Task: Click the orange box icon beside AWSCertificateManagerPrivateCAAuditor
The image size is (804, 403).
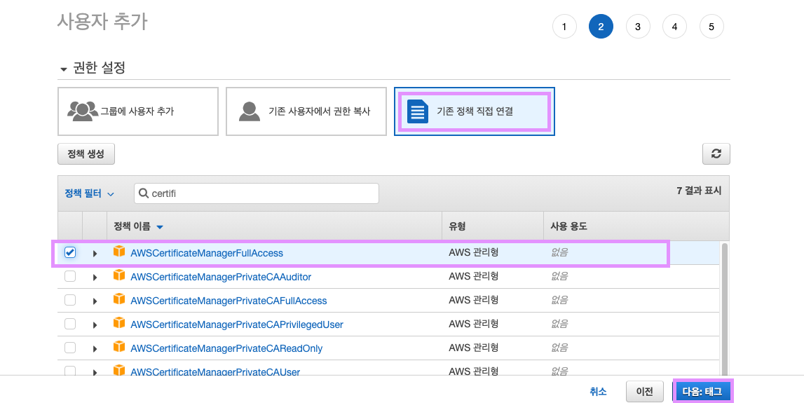Action: coord(119,275)
